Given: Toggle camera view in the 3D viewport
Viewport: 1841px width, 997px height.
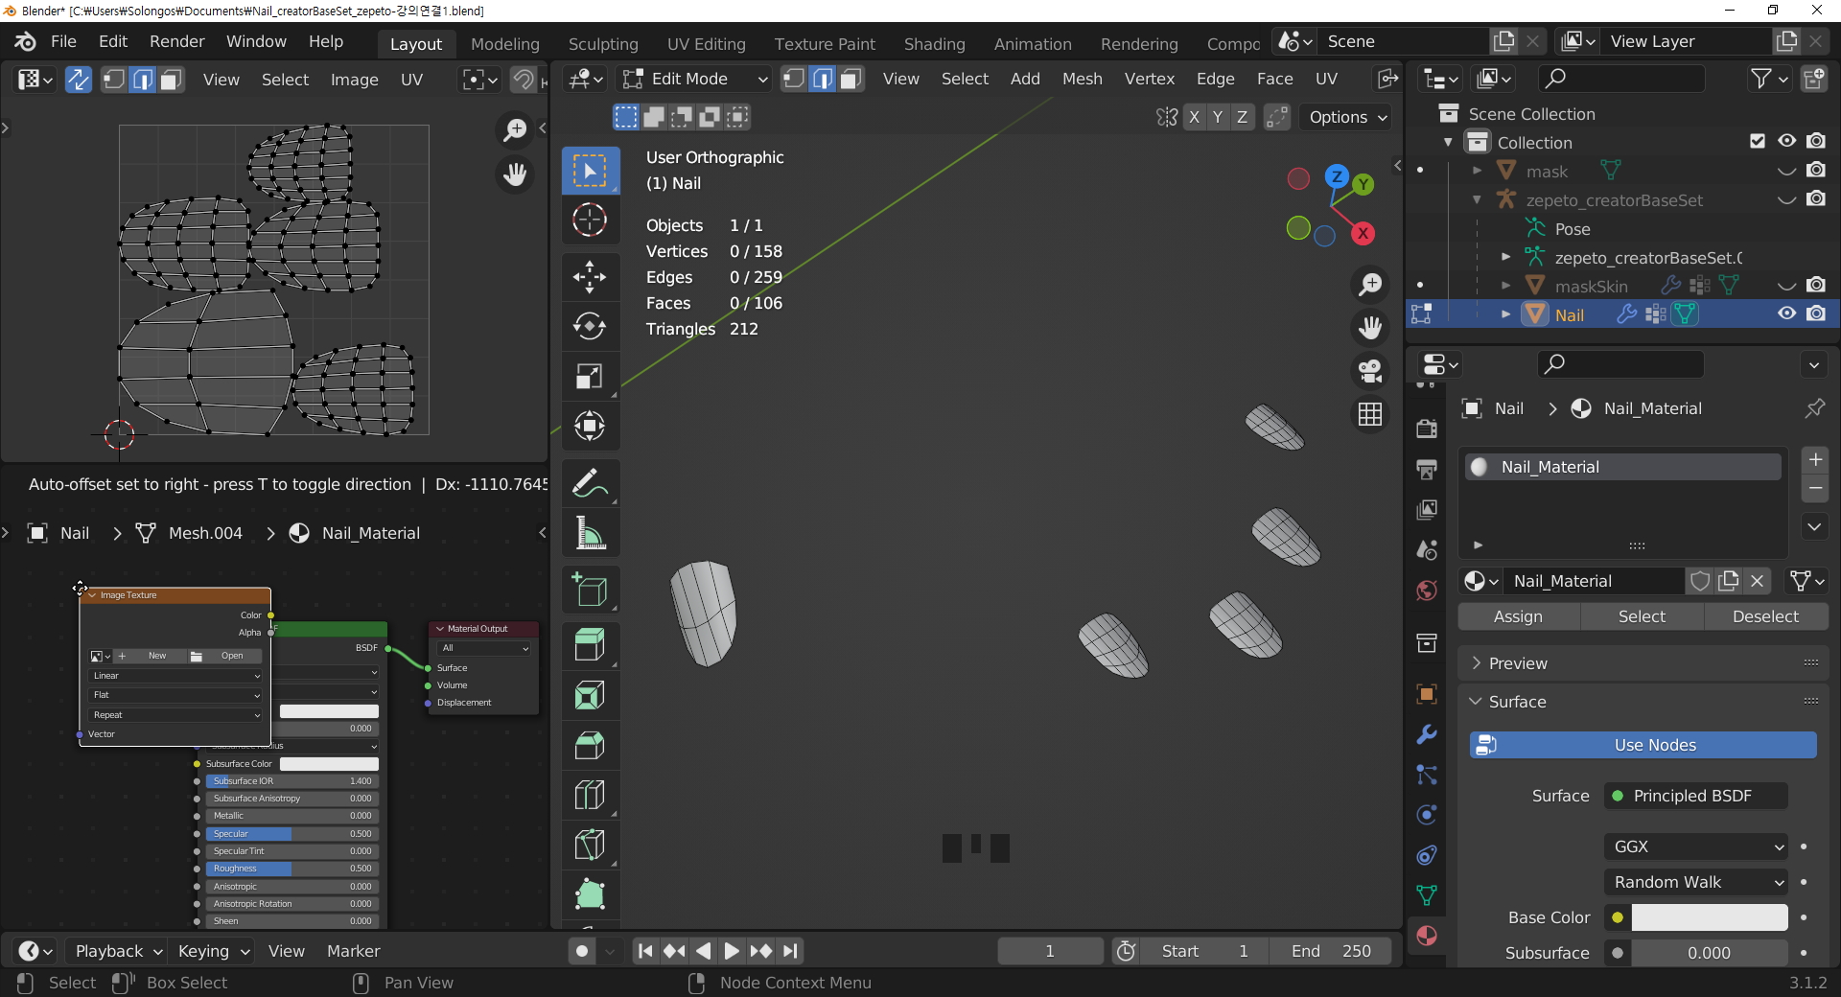Looking at the screenshot, I should 1370,371.
